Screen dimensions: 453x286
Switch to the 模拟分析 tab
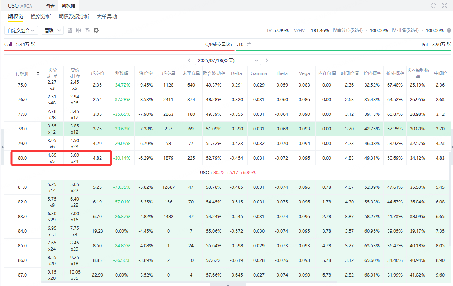coord(41,16)
